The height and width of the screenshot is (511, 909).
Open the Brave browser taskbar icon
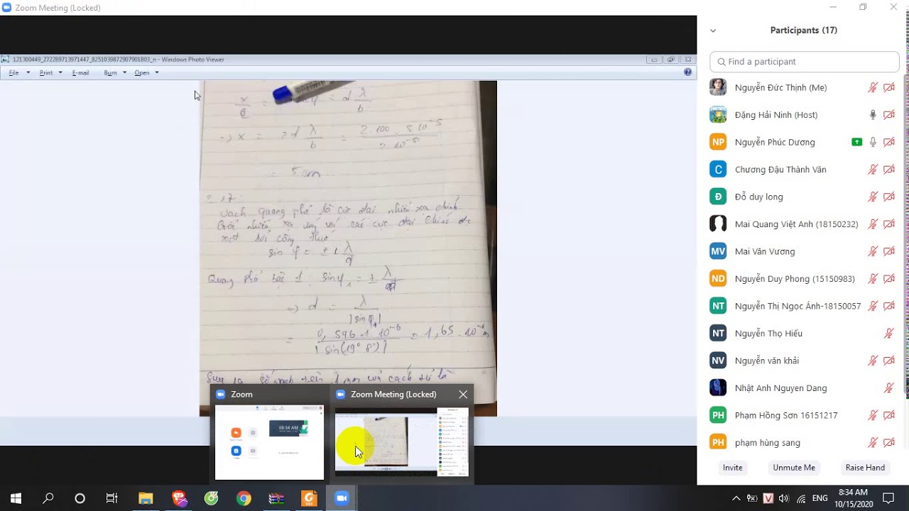(179, 498)
